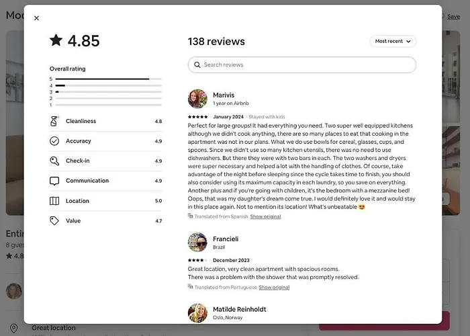The image size is (470, 336).
Task: Show original for Marivis's Spanish review
Action: 265,216
